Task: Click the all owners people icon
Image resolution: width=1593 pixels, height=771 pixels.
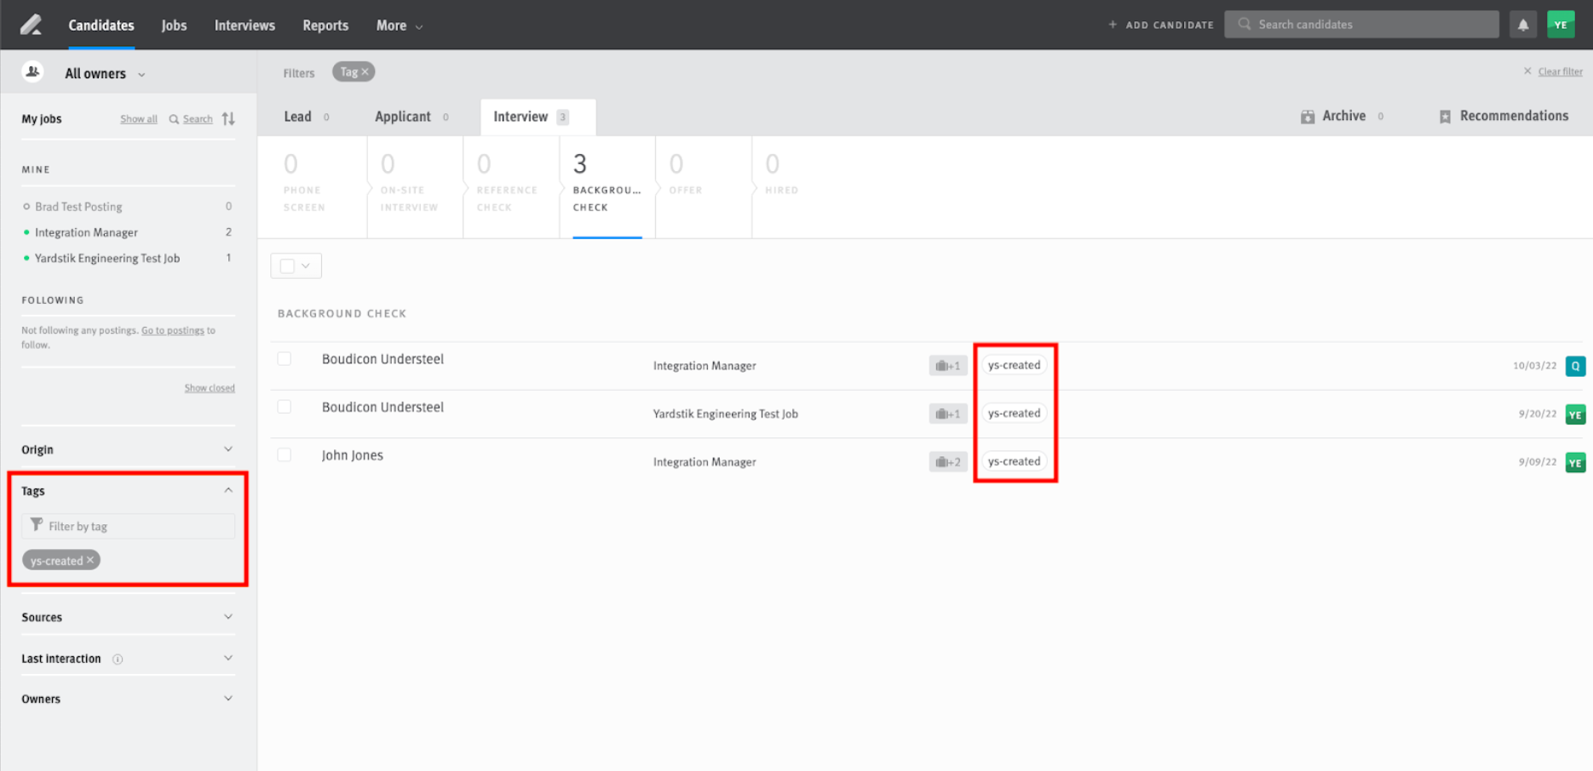Action: coord(32,72)
